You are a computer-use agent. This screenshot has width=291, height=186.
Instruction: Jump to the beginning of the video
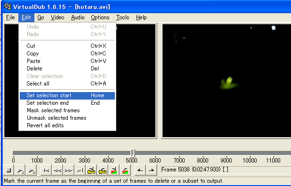[46, 170]
